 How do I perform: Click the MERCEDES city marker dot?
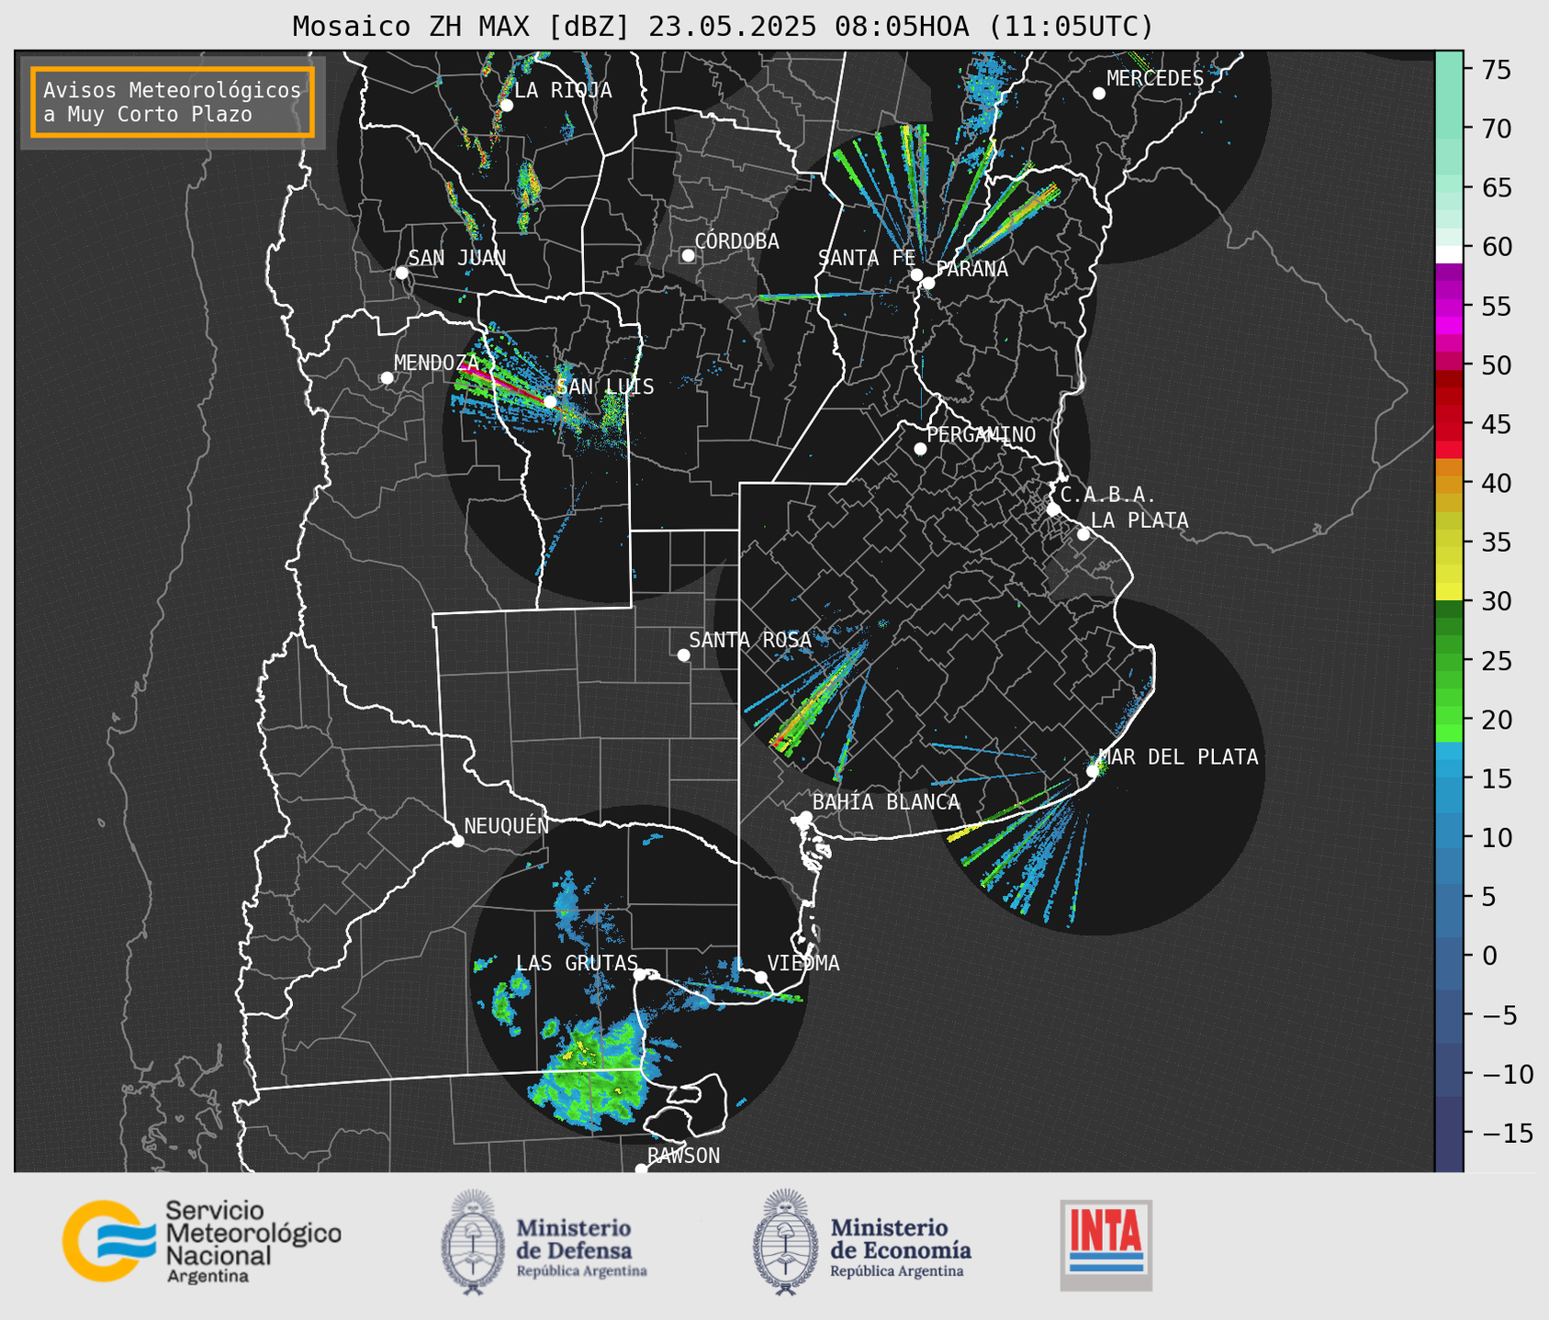coord(1099,94)
